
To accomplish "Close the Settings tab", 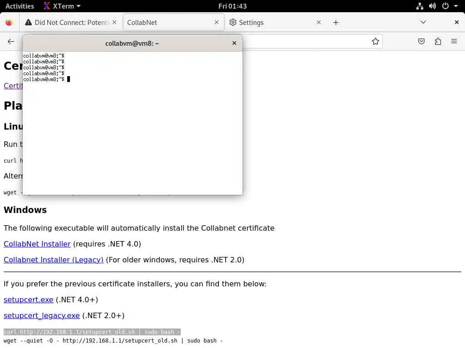I will pos(318,22).
